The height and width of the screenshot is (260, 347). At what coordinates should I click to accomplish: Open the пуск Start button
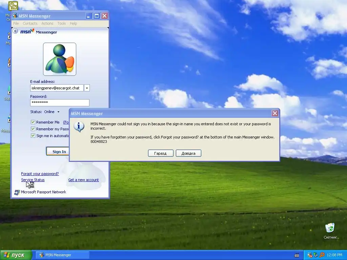tap(16, 255)
